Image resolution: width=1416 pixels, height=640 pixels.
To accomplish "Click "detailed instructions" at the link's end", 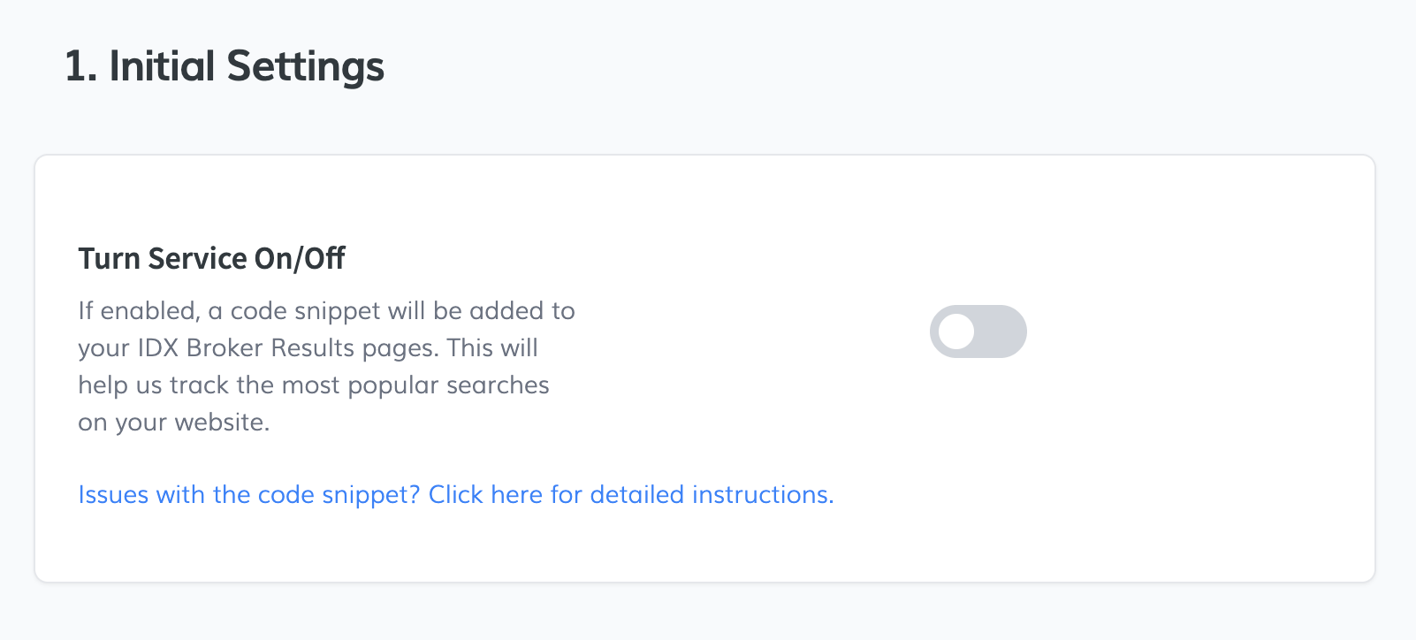I will pos(712,494).
